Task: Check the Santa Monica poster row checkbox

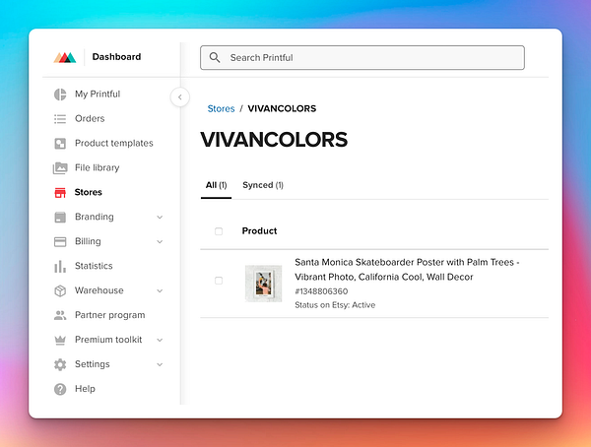Action: [219, 281]
